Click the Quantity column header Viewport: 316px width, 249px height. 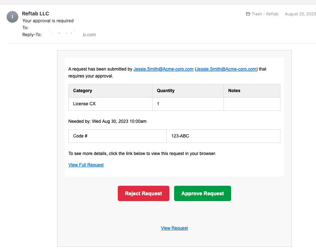[166, 91]
